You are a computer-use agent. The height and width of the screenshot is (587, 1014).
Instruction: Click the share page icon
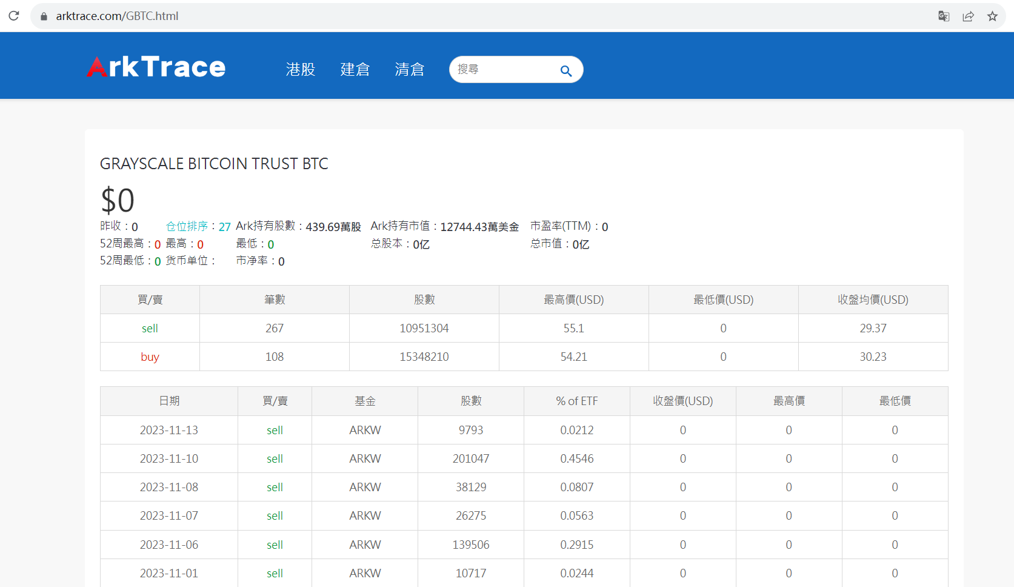click(x=968, y=16)
